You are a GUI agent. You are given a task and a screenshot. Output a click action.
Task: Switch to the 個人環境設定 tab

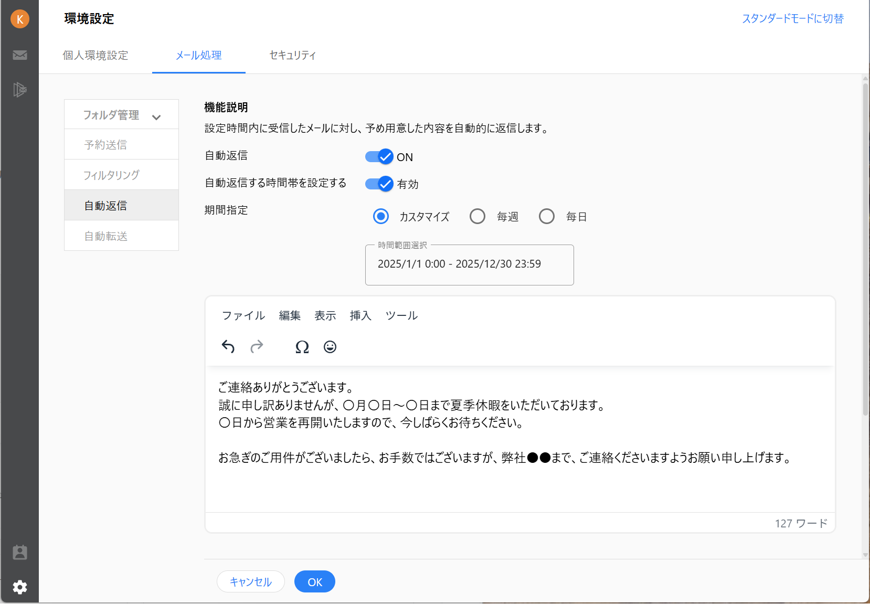96,55
